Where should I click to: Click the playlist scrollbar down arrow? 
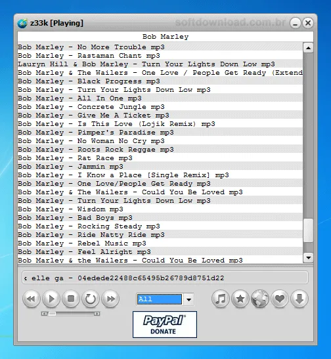[x=308, y=258]
